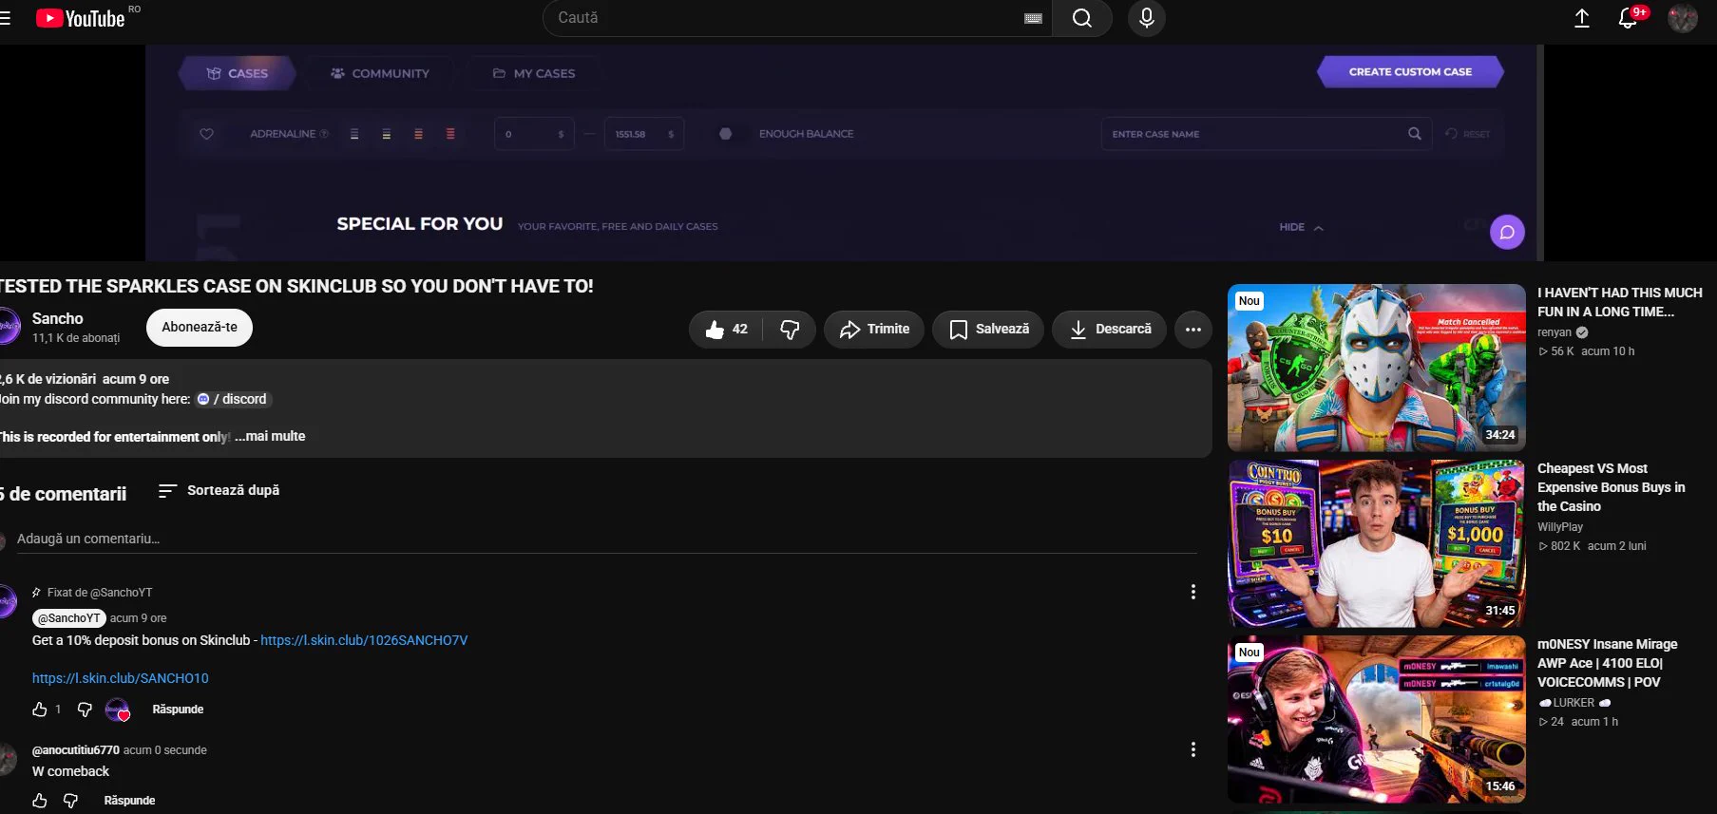Open the @SanchoYT commenter badge

69,617
